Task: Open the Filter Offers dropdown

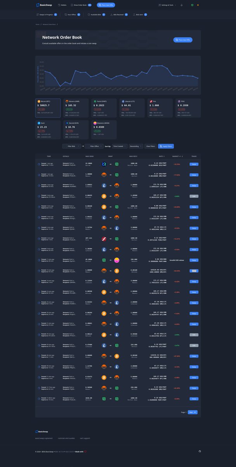Action: [95, 146]
